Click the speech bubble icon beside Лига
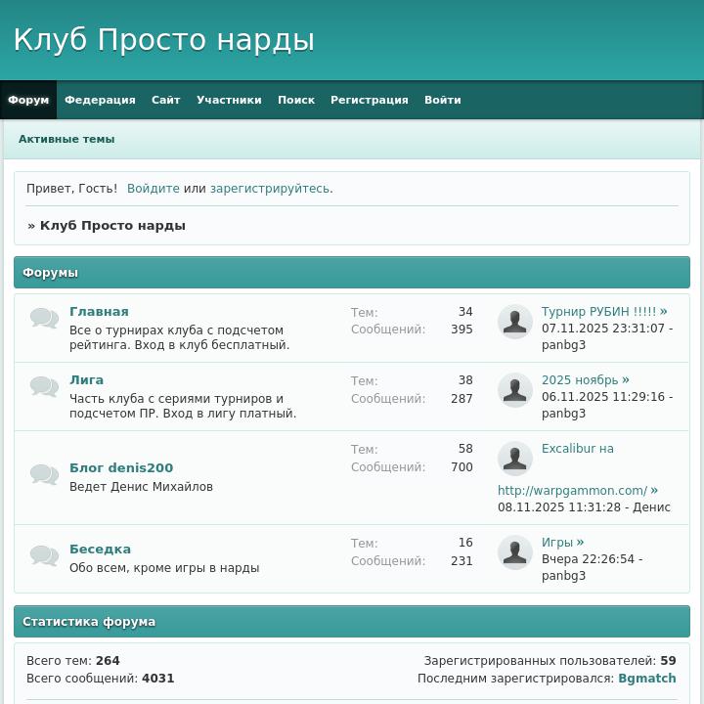Screen dimensions: 704x704 coord(44,387)
